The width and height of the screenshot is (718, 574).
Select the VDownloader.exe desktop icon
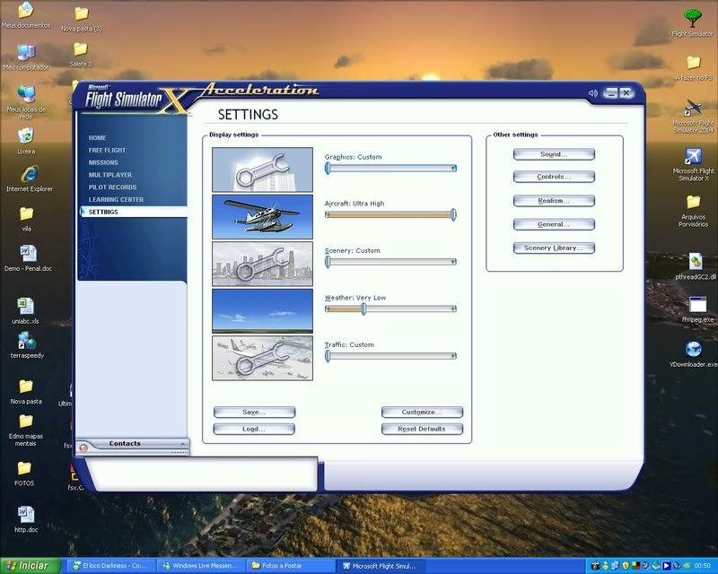[693, 350]
